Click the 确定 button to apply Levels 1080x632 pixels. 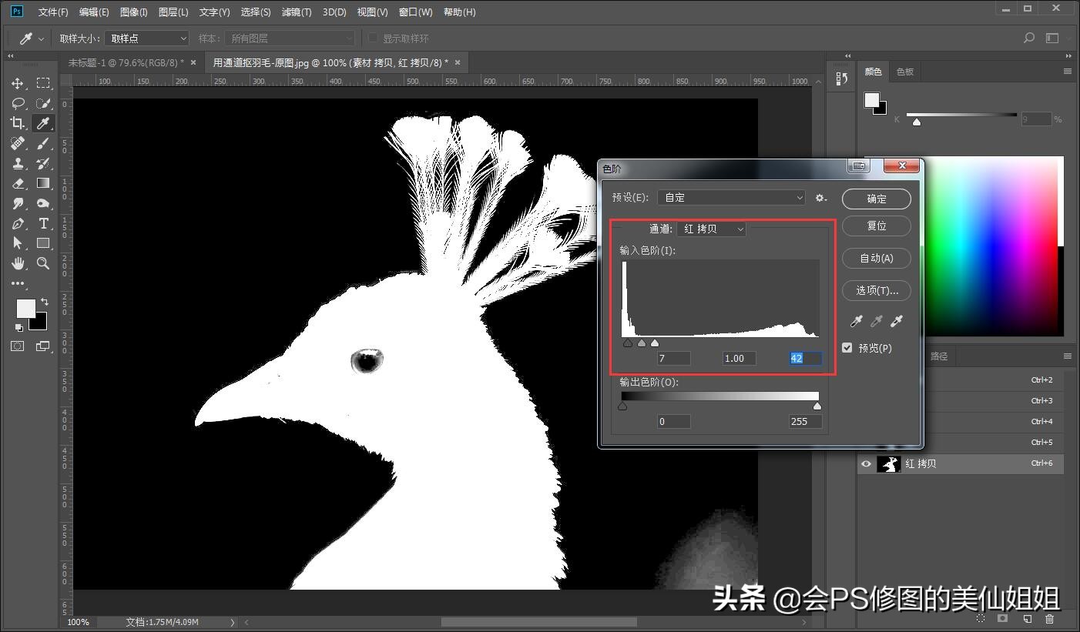[x=876, y=199]
